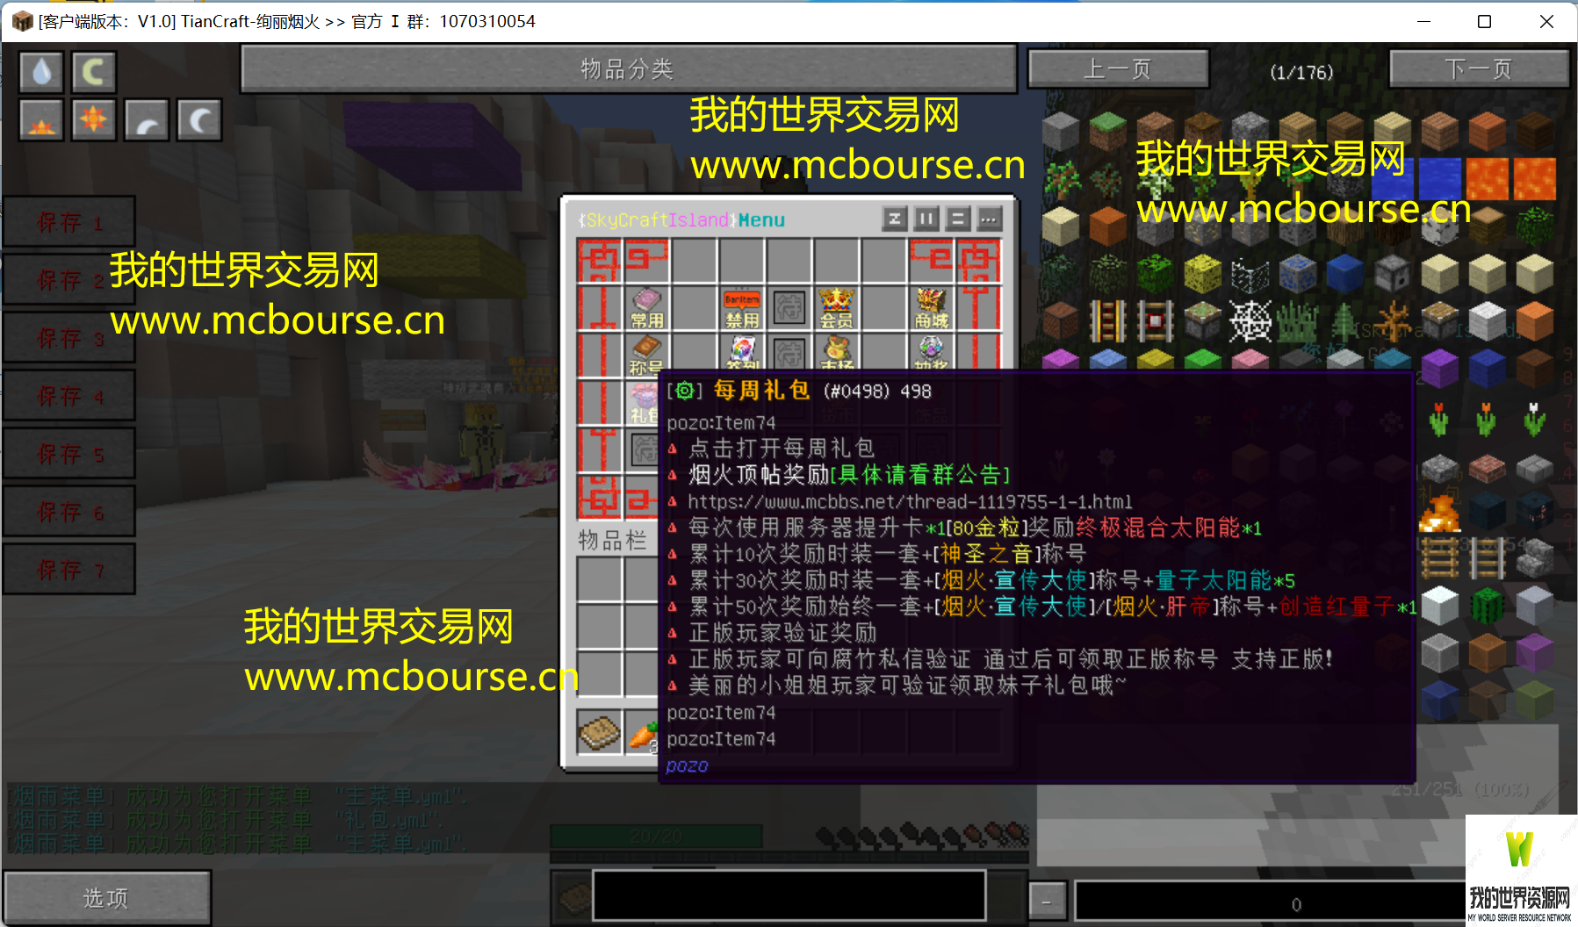Select the book item in inventory slot

600,733
